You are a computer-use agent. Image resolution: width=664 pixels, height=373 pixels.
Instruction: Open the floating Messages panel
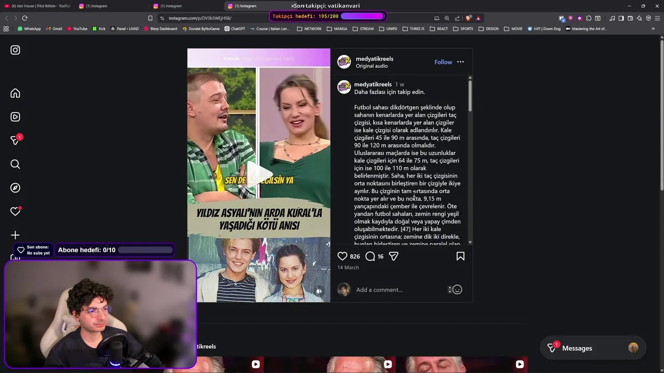(593, 348)
